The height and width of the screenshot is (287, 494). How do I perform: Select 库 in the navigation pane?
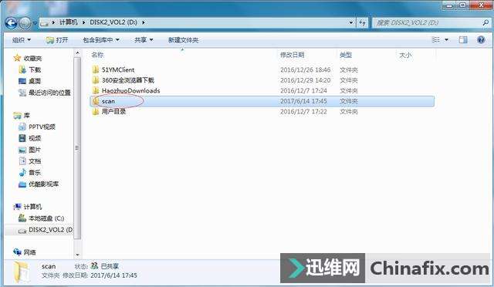point(27,116)
